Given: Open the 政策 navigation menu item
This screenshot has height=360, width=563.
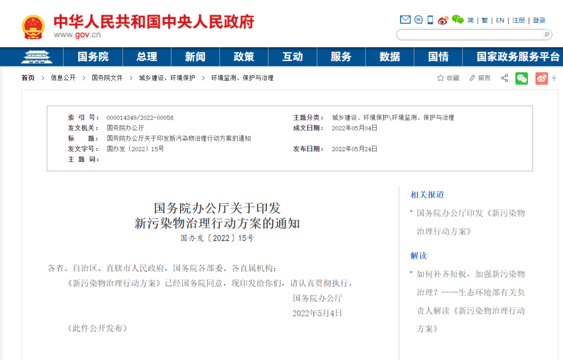Looking at the screenshot, I should click(x=244, y=57).
